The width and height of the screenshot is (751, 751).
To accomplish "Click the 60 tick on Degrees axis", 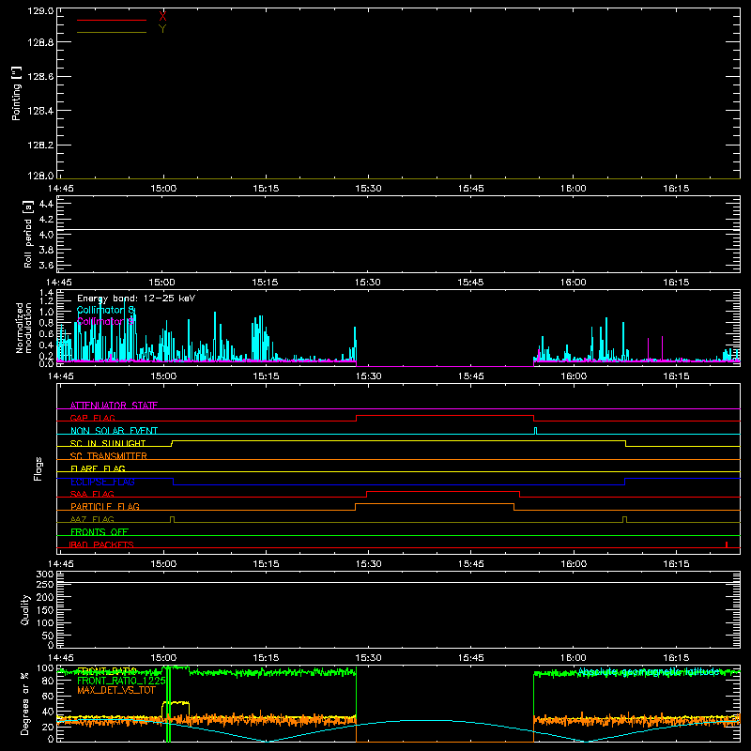I will pyautogui.click(x=48, y=697).
